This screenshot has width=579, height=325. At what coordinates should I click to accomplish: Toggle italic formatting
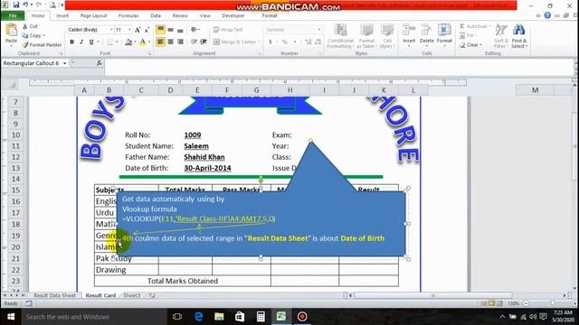[81, 42]
